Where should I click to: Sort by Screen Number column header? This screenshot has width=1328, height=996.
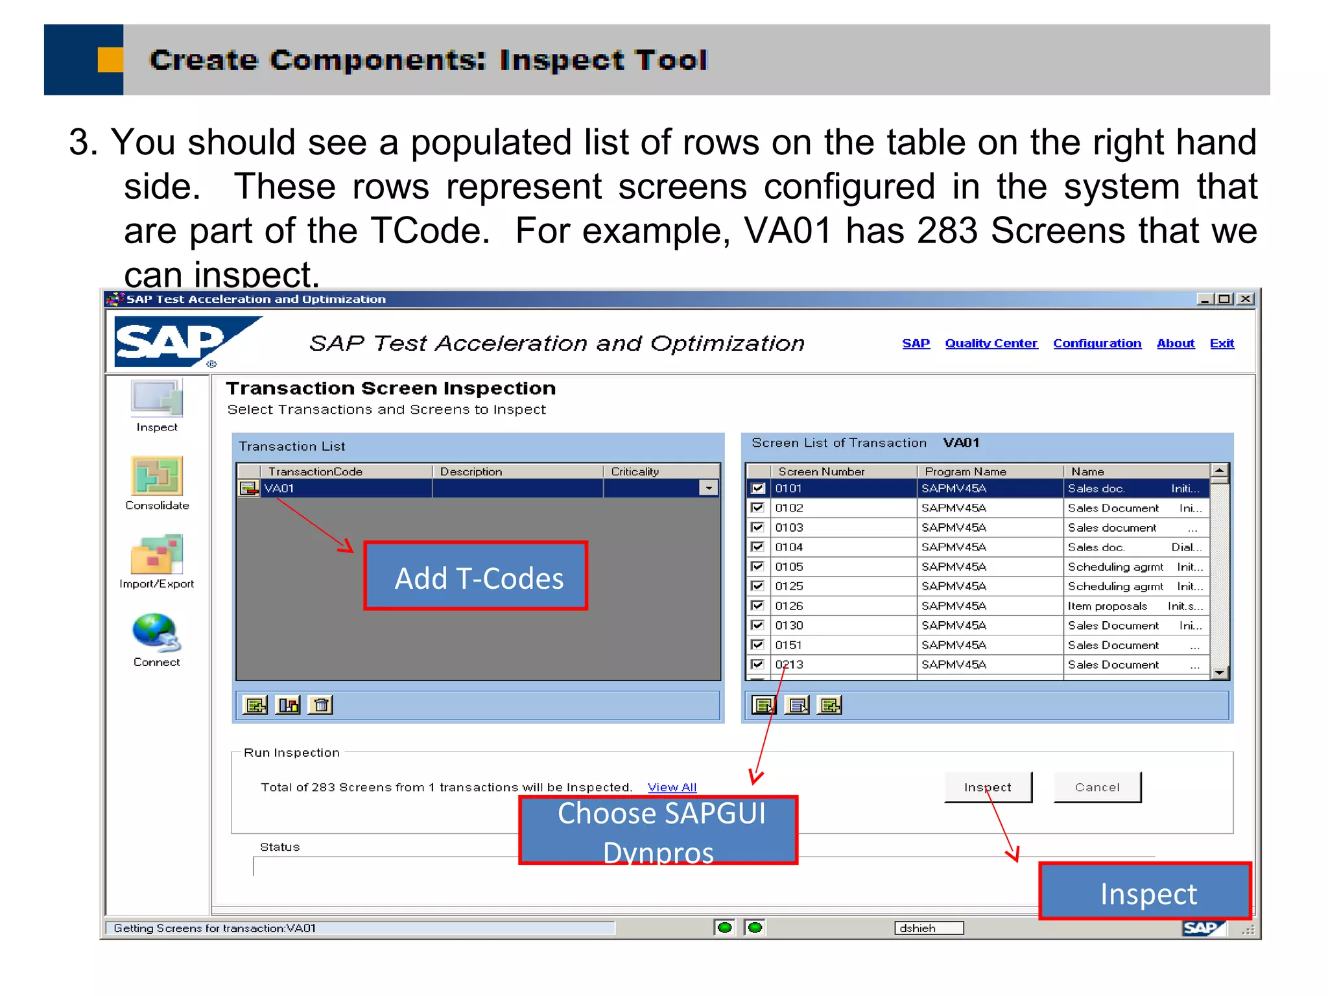pos(844,471)
